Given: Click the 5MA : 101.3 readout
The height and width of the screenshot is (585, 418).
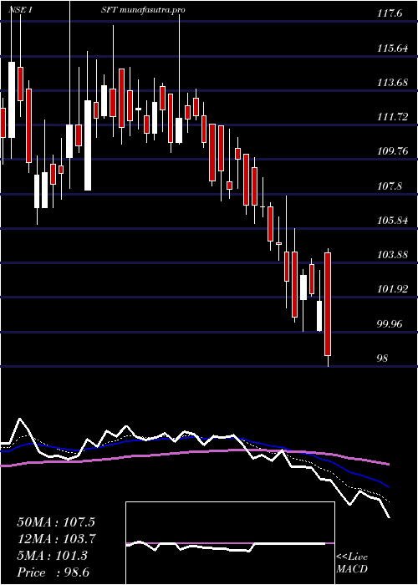Looking at the screenshot, I should (x=52, y=556).
